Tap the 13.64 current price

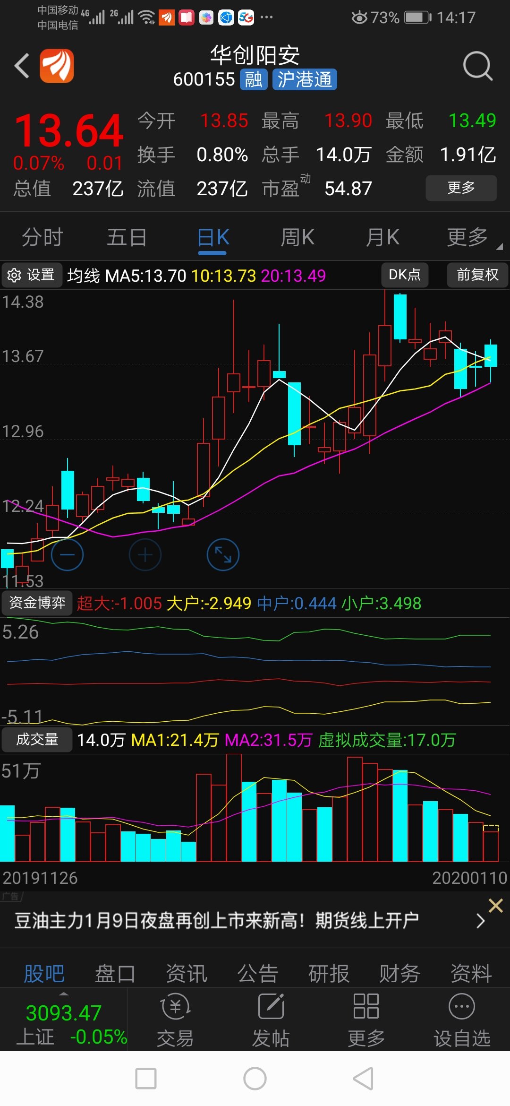(x=69, y=130)
